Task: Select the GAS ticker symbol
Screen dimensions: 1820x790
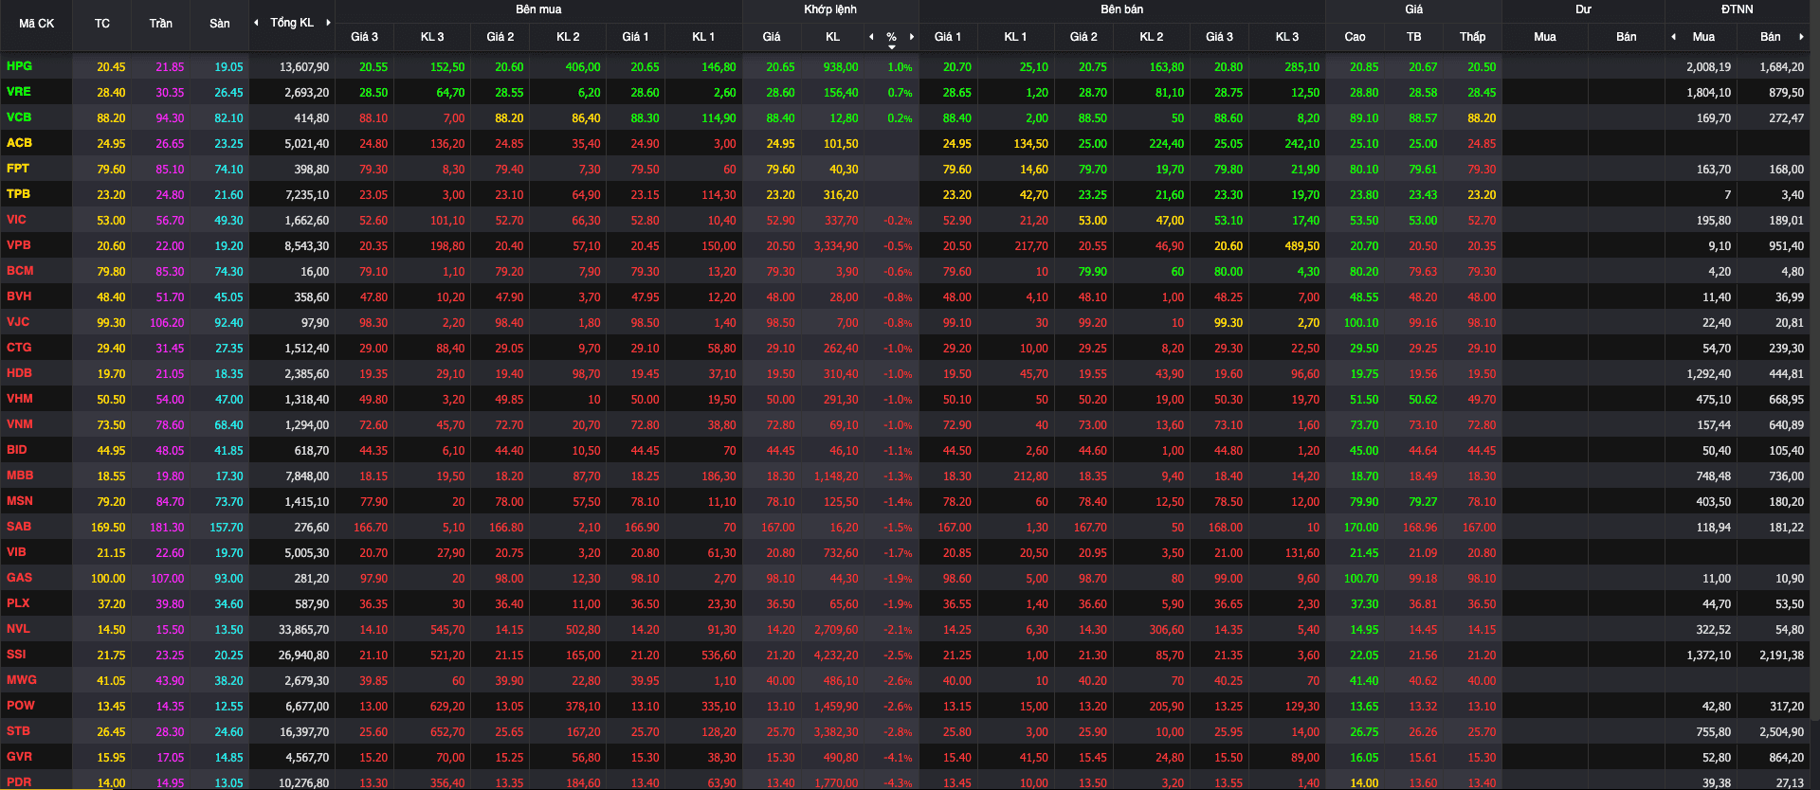Action: pyautogui.click(x=19, y=578)
